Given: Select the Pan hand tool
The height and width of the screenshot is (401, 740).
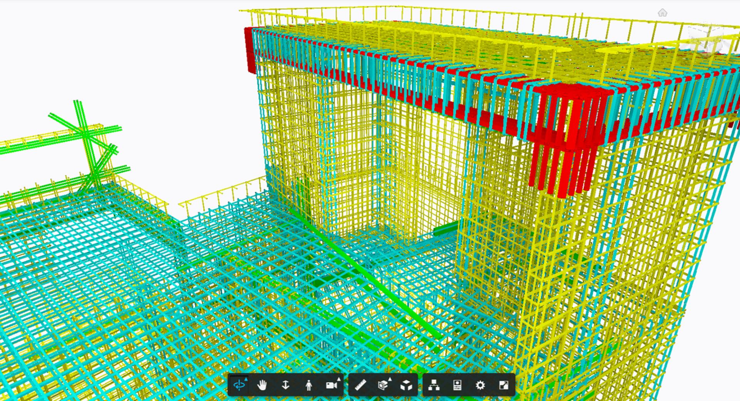Looking at the screenshot, I should click(262, 385).
